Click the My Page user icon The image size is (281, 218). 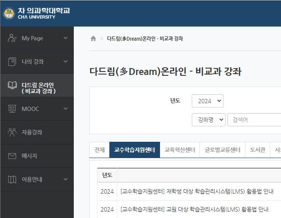(x=12, y=38)
